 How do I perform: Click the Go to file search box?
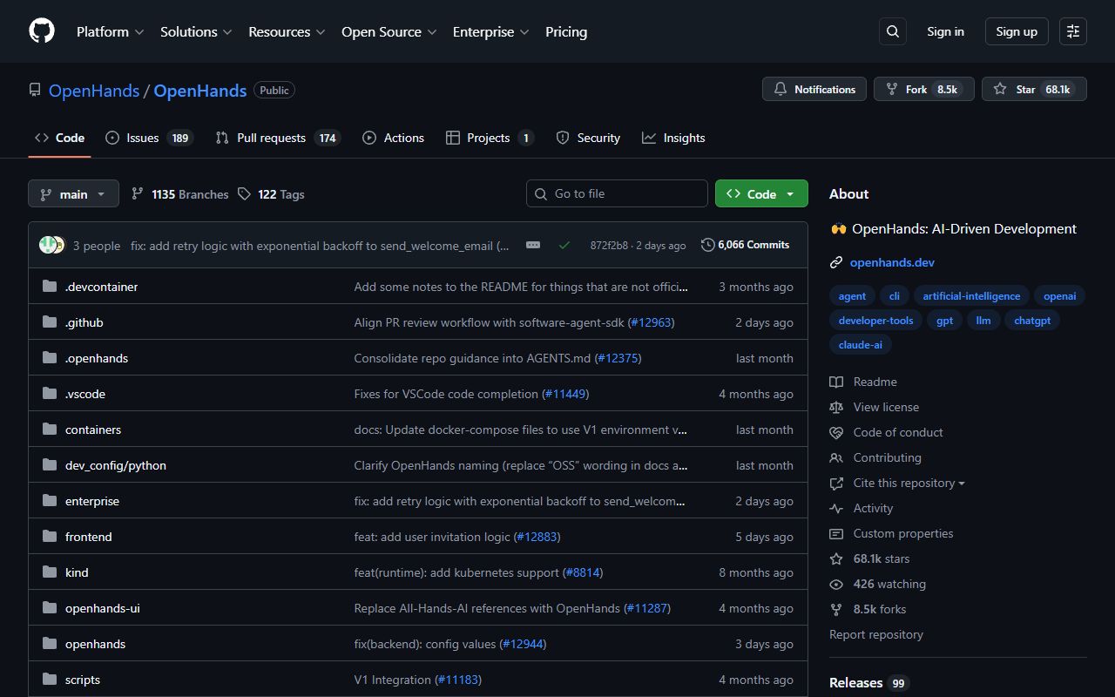click(617, 193)
